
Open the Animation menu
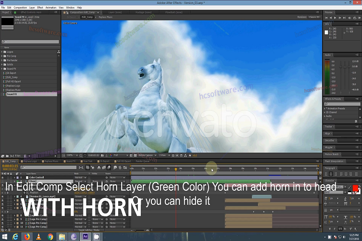pyautogui.click(x=51, y=8)
